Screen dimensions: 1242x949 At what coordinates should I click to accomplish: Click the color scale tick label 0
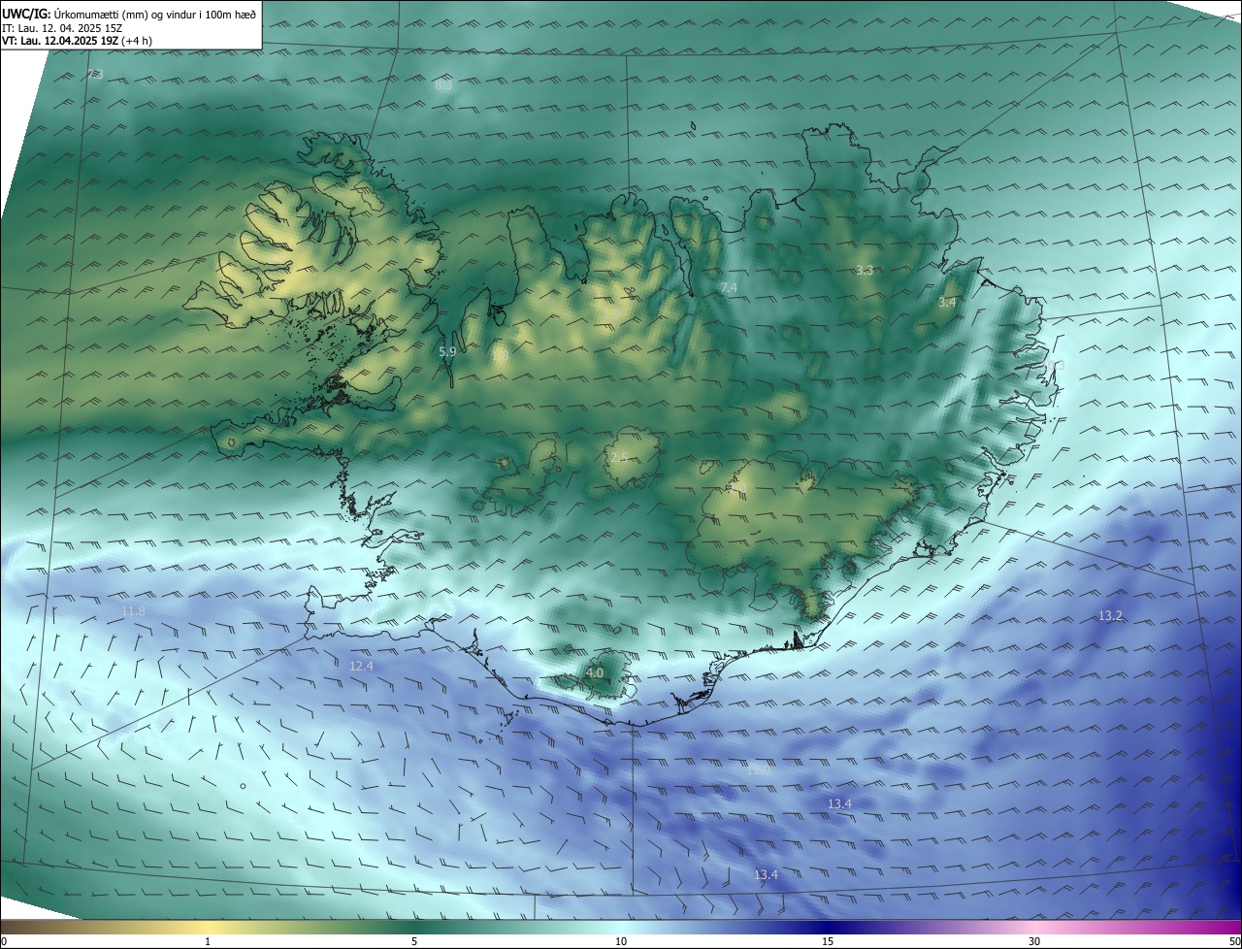(x=4, y=941)
